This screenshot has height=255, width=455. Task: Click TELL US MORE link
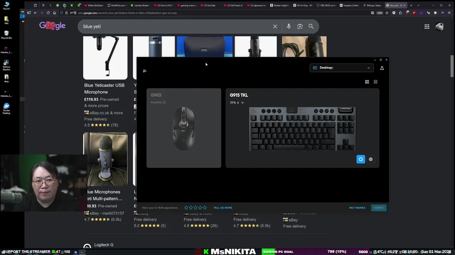[223, 208]
